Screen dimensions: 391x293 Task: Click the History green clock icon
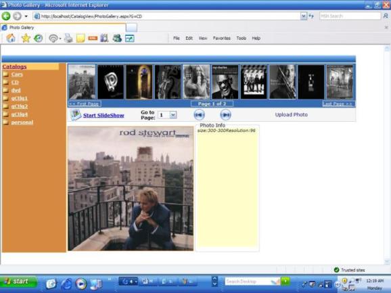(38, 38)
